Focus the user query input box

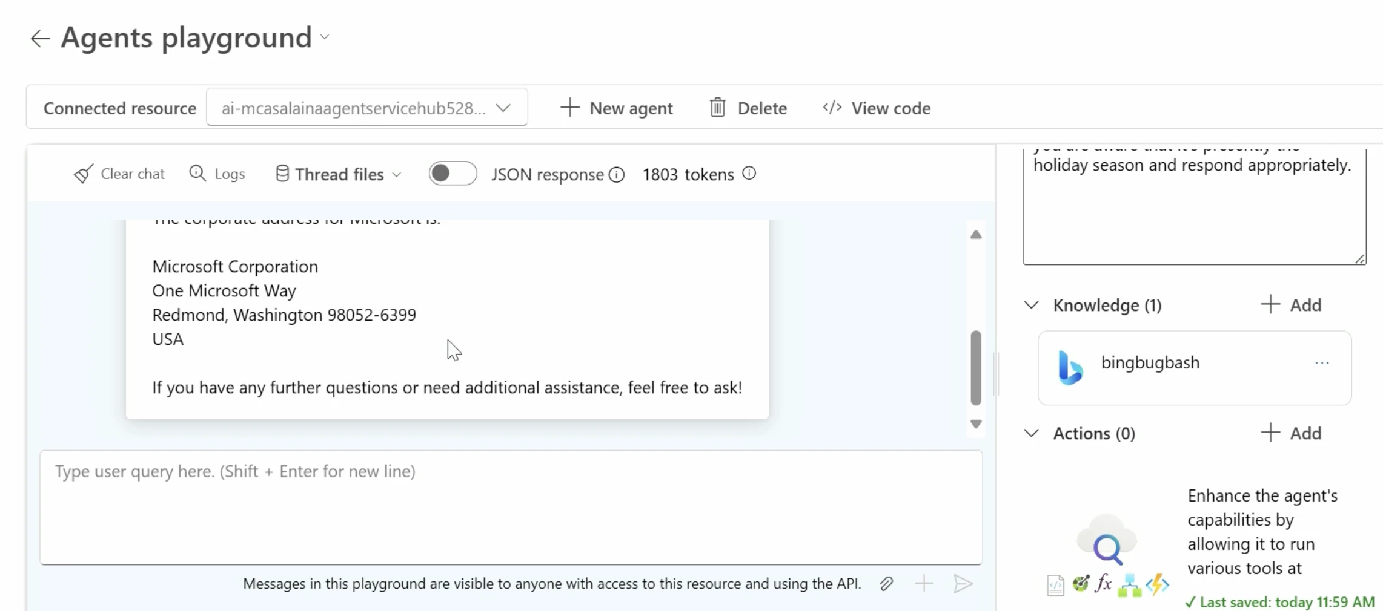(x=511, y=507)
